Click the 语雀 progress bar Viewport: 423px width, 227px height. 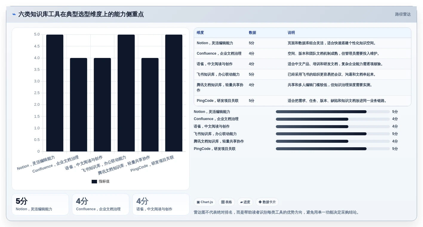click(x=333, y=127)
